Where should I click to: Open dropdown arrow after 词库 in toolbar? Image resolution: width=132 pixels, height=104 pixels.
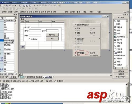[95, 12]
